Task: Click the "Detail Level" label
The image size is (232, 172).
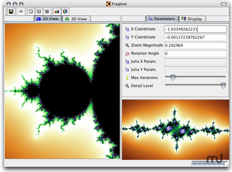Action: click(x=142, y=86)
